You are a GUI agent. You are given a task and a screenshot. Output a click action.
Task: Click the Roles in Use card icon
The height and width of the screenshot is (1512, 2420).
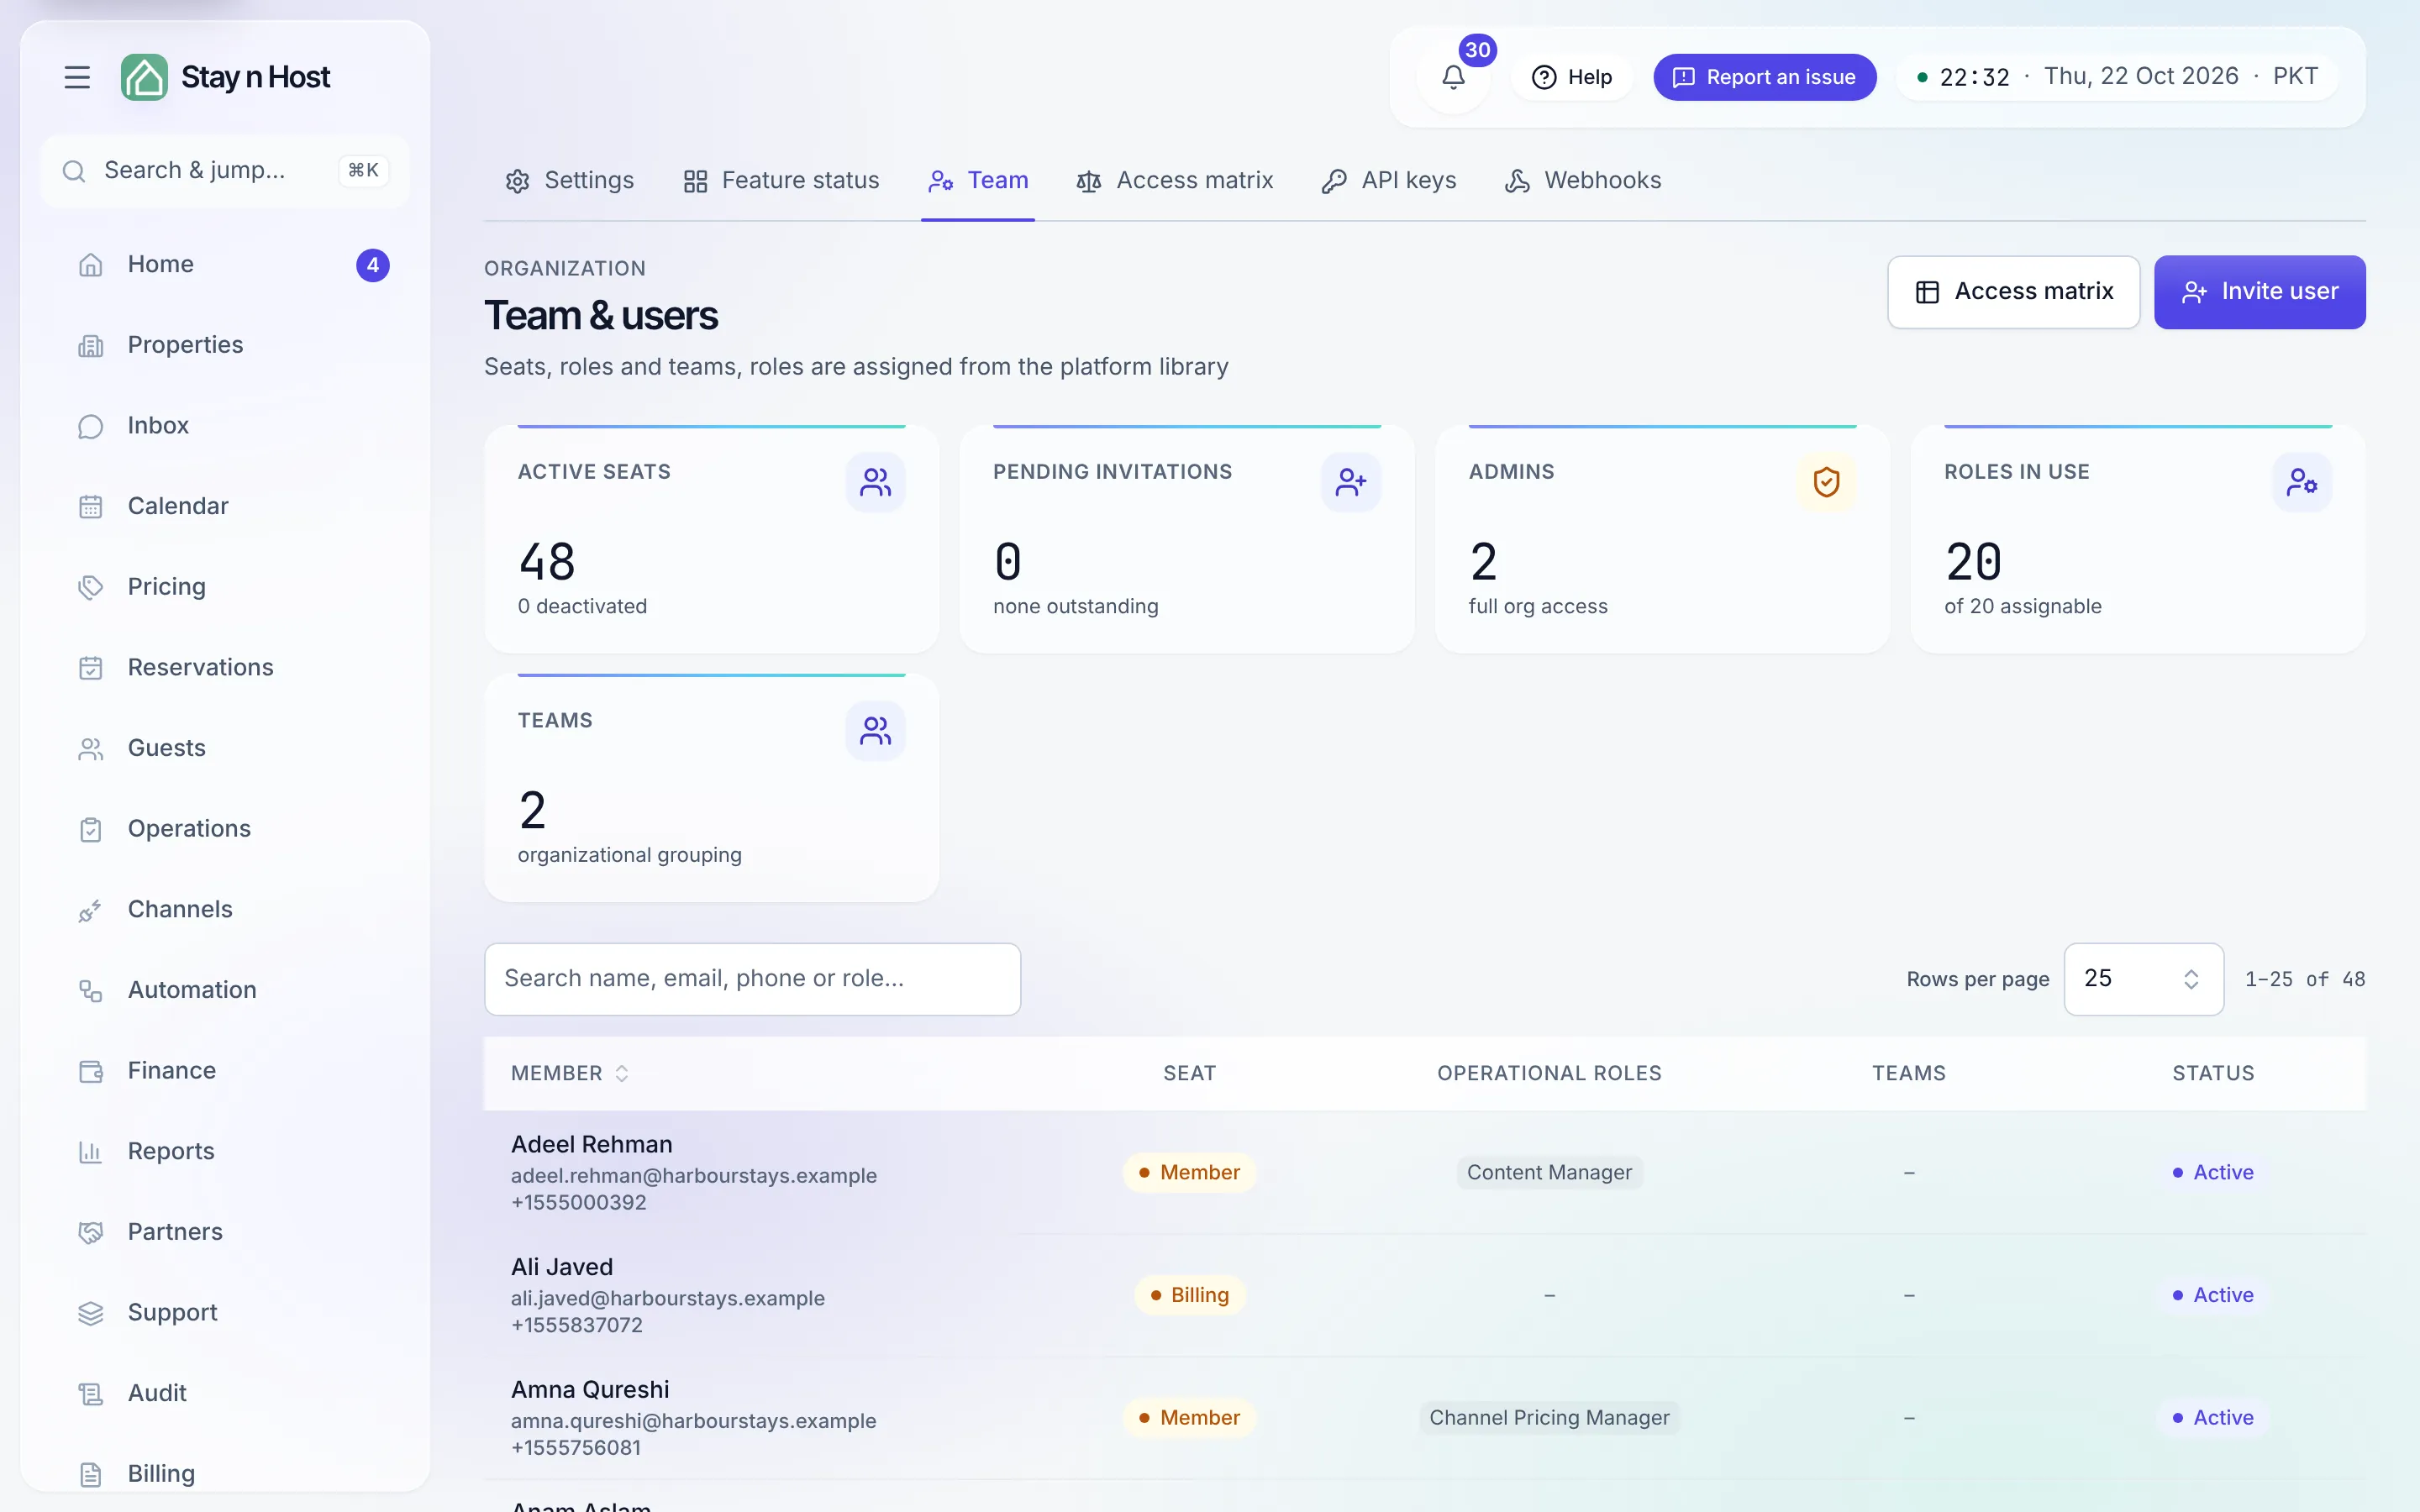(x=2301, y=483)
